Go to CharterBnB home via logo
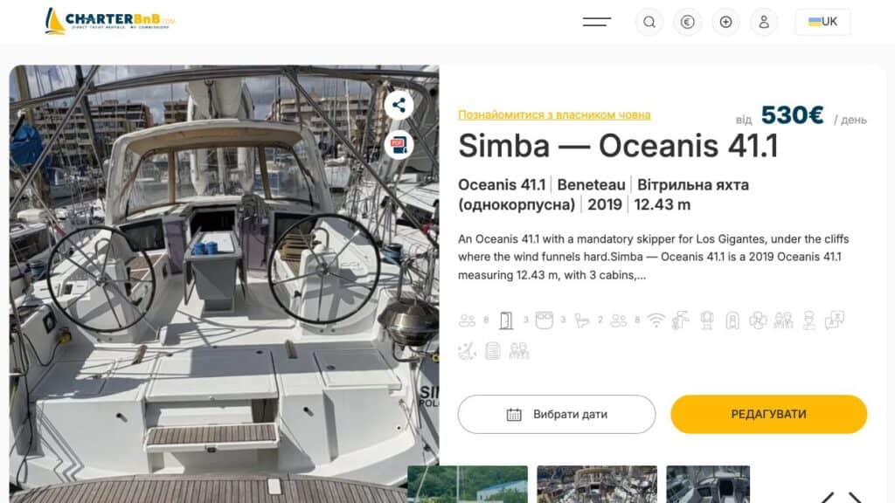 (x=110, y=21)
